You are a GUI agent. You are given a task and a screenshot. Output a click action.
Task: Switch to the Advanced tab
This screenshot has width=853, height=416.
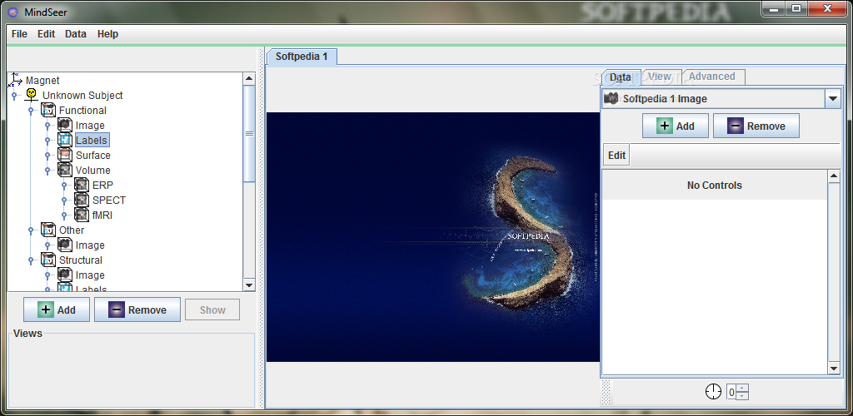coord(711,77)
